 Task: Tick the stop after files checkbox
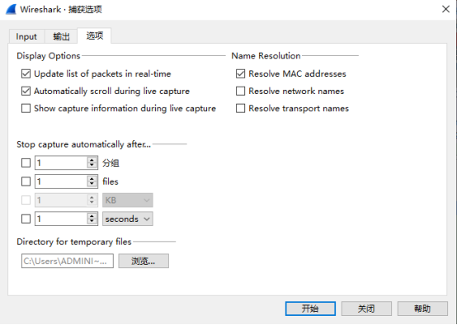coord(26,181)
